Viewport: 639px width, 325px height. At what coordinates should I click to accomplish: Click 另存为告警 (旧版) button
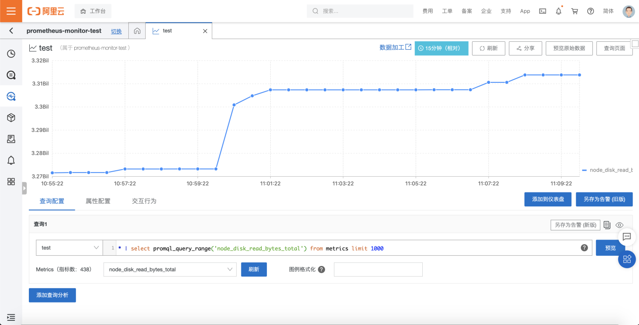coord(604,199)
